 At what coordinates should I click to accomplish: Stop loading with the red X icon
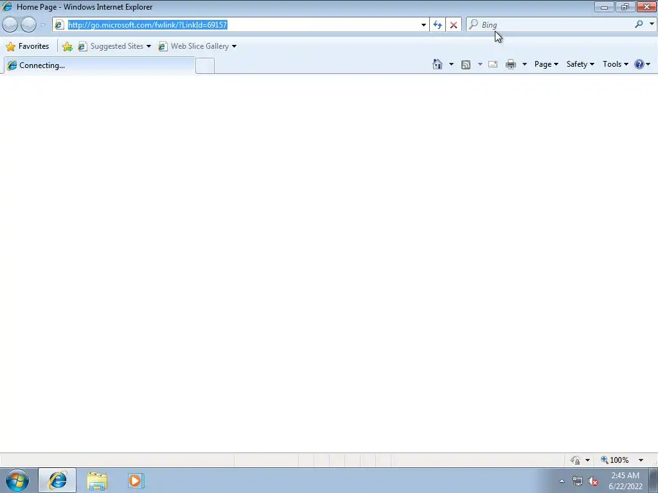pyautogui.click(x=454, y=25)
